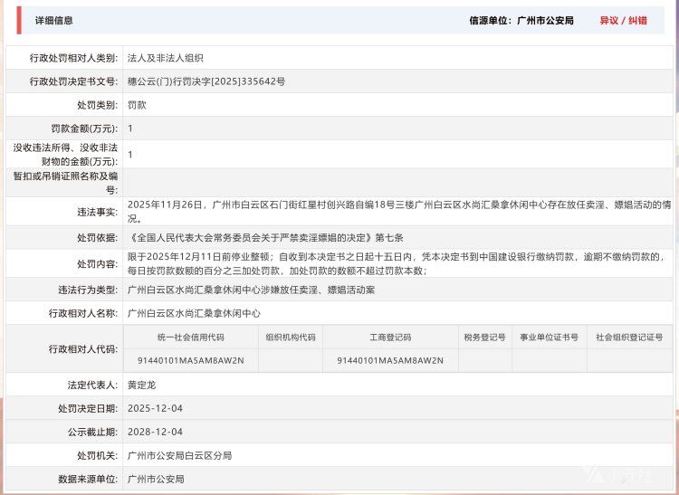Click the 工商登记码 column header
This screenshot has width=679, height=495.
point(389,338)
